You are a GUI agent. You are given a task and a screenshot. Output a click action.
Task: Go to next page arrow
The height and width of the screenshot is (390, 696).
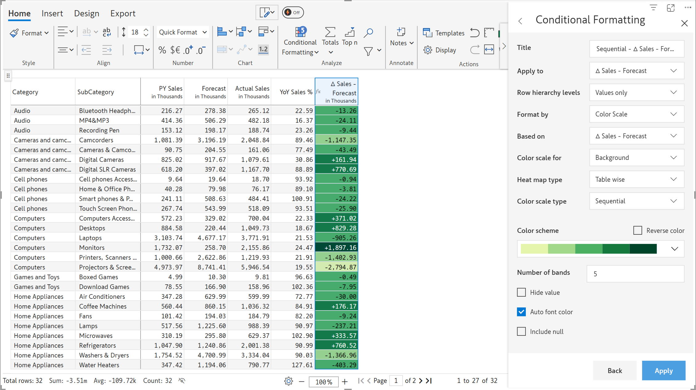click(421, 381)
